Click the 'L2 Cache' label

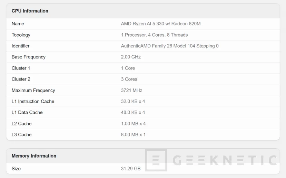(x=21, y=123)
